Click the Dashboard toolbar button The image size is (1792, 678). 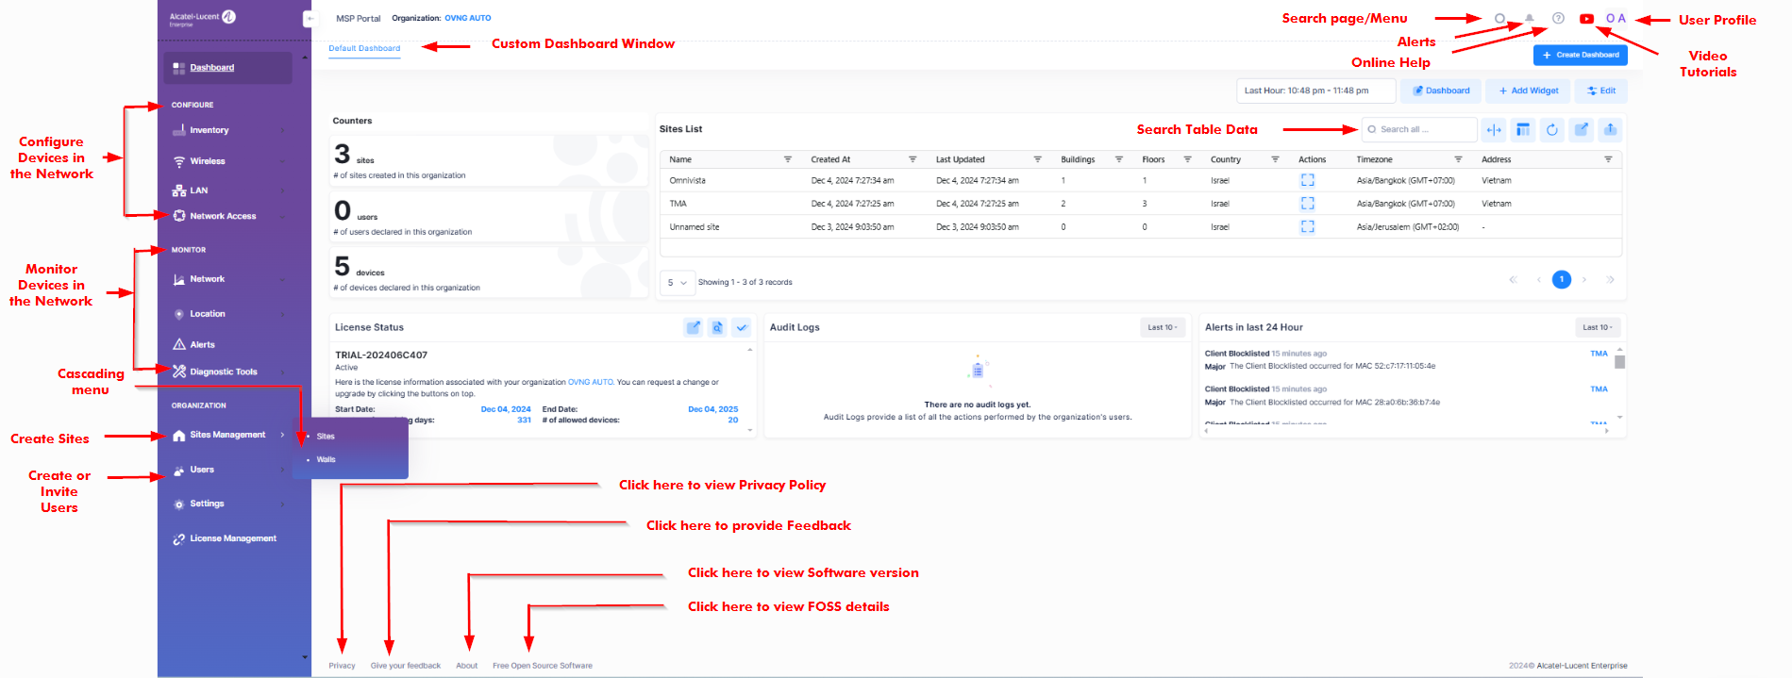coord(1441,91)
